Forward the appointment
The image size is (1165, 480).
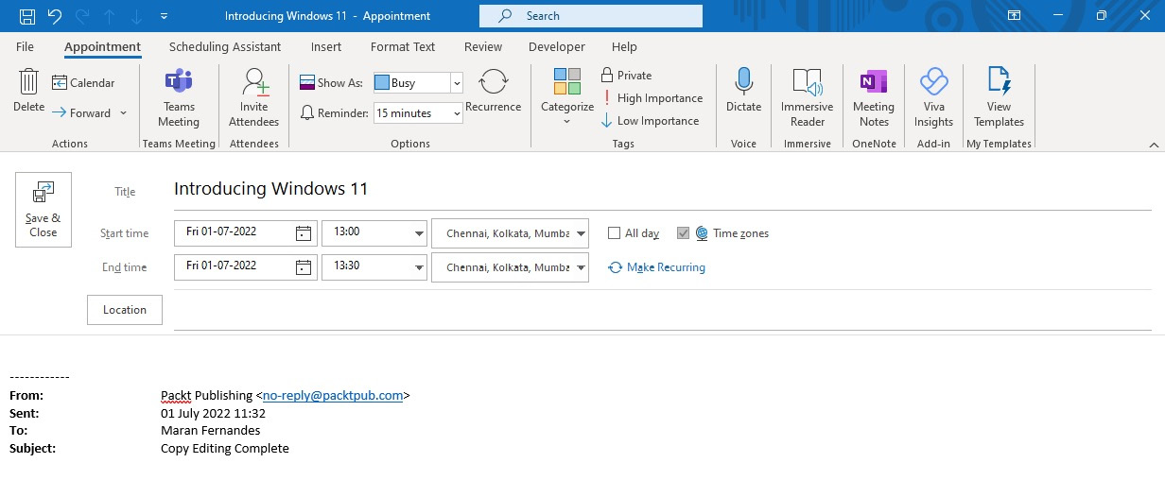(81, 112)
